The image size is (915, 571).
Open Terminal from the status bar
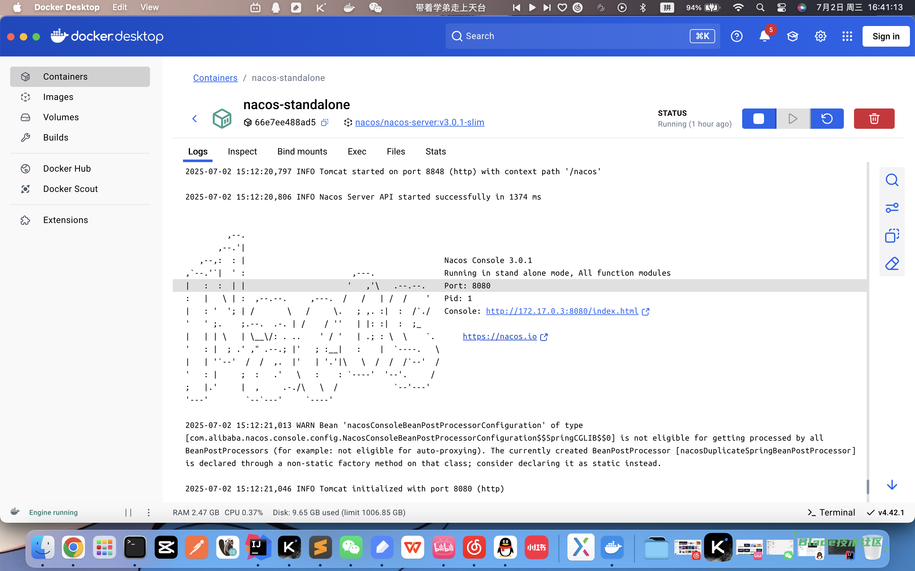[x=831, y=512]
